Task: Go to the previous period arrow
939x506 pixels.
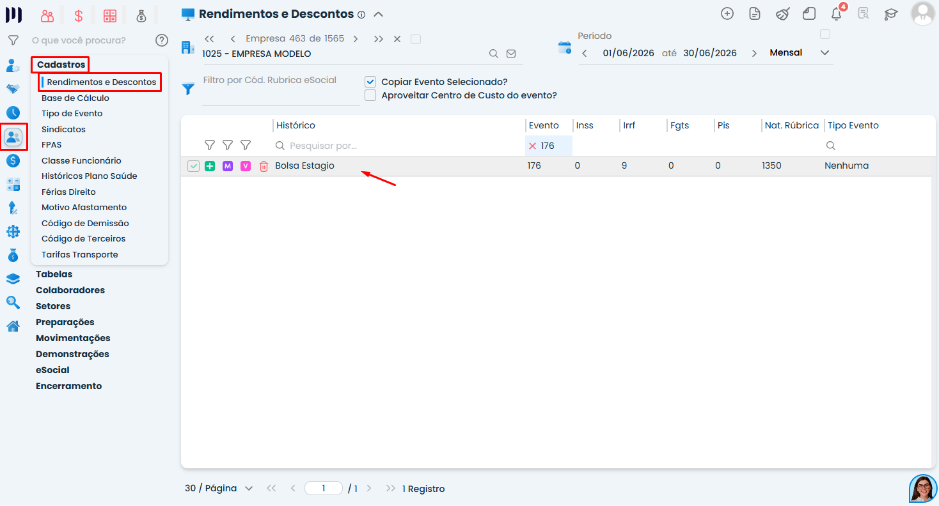Action: (585, 53)
